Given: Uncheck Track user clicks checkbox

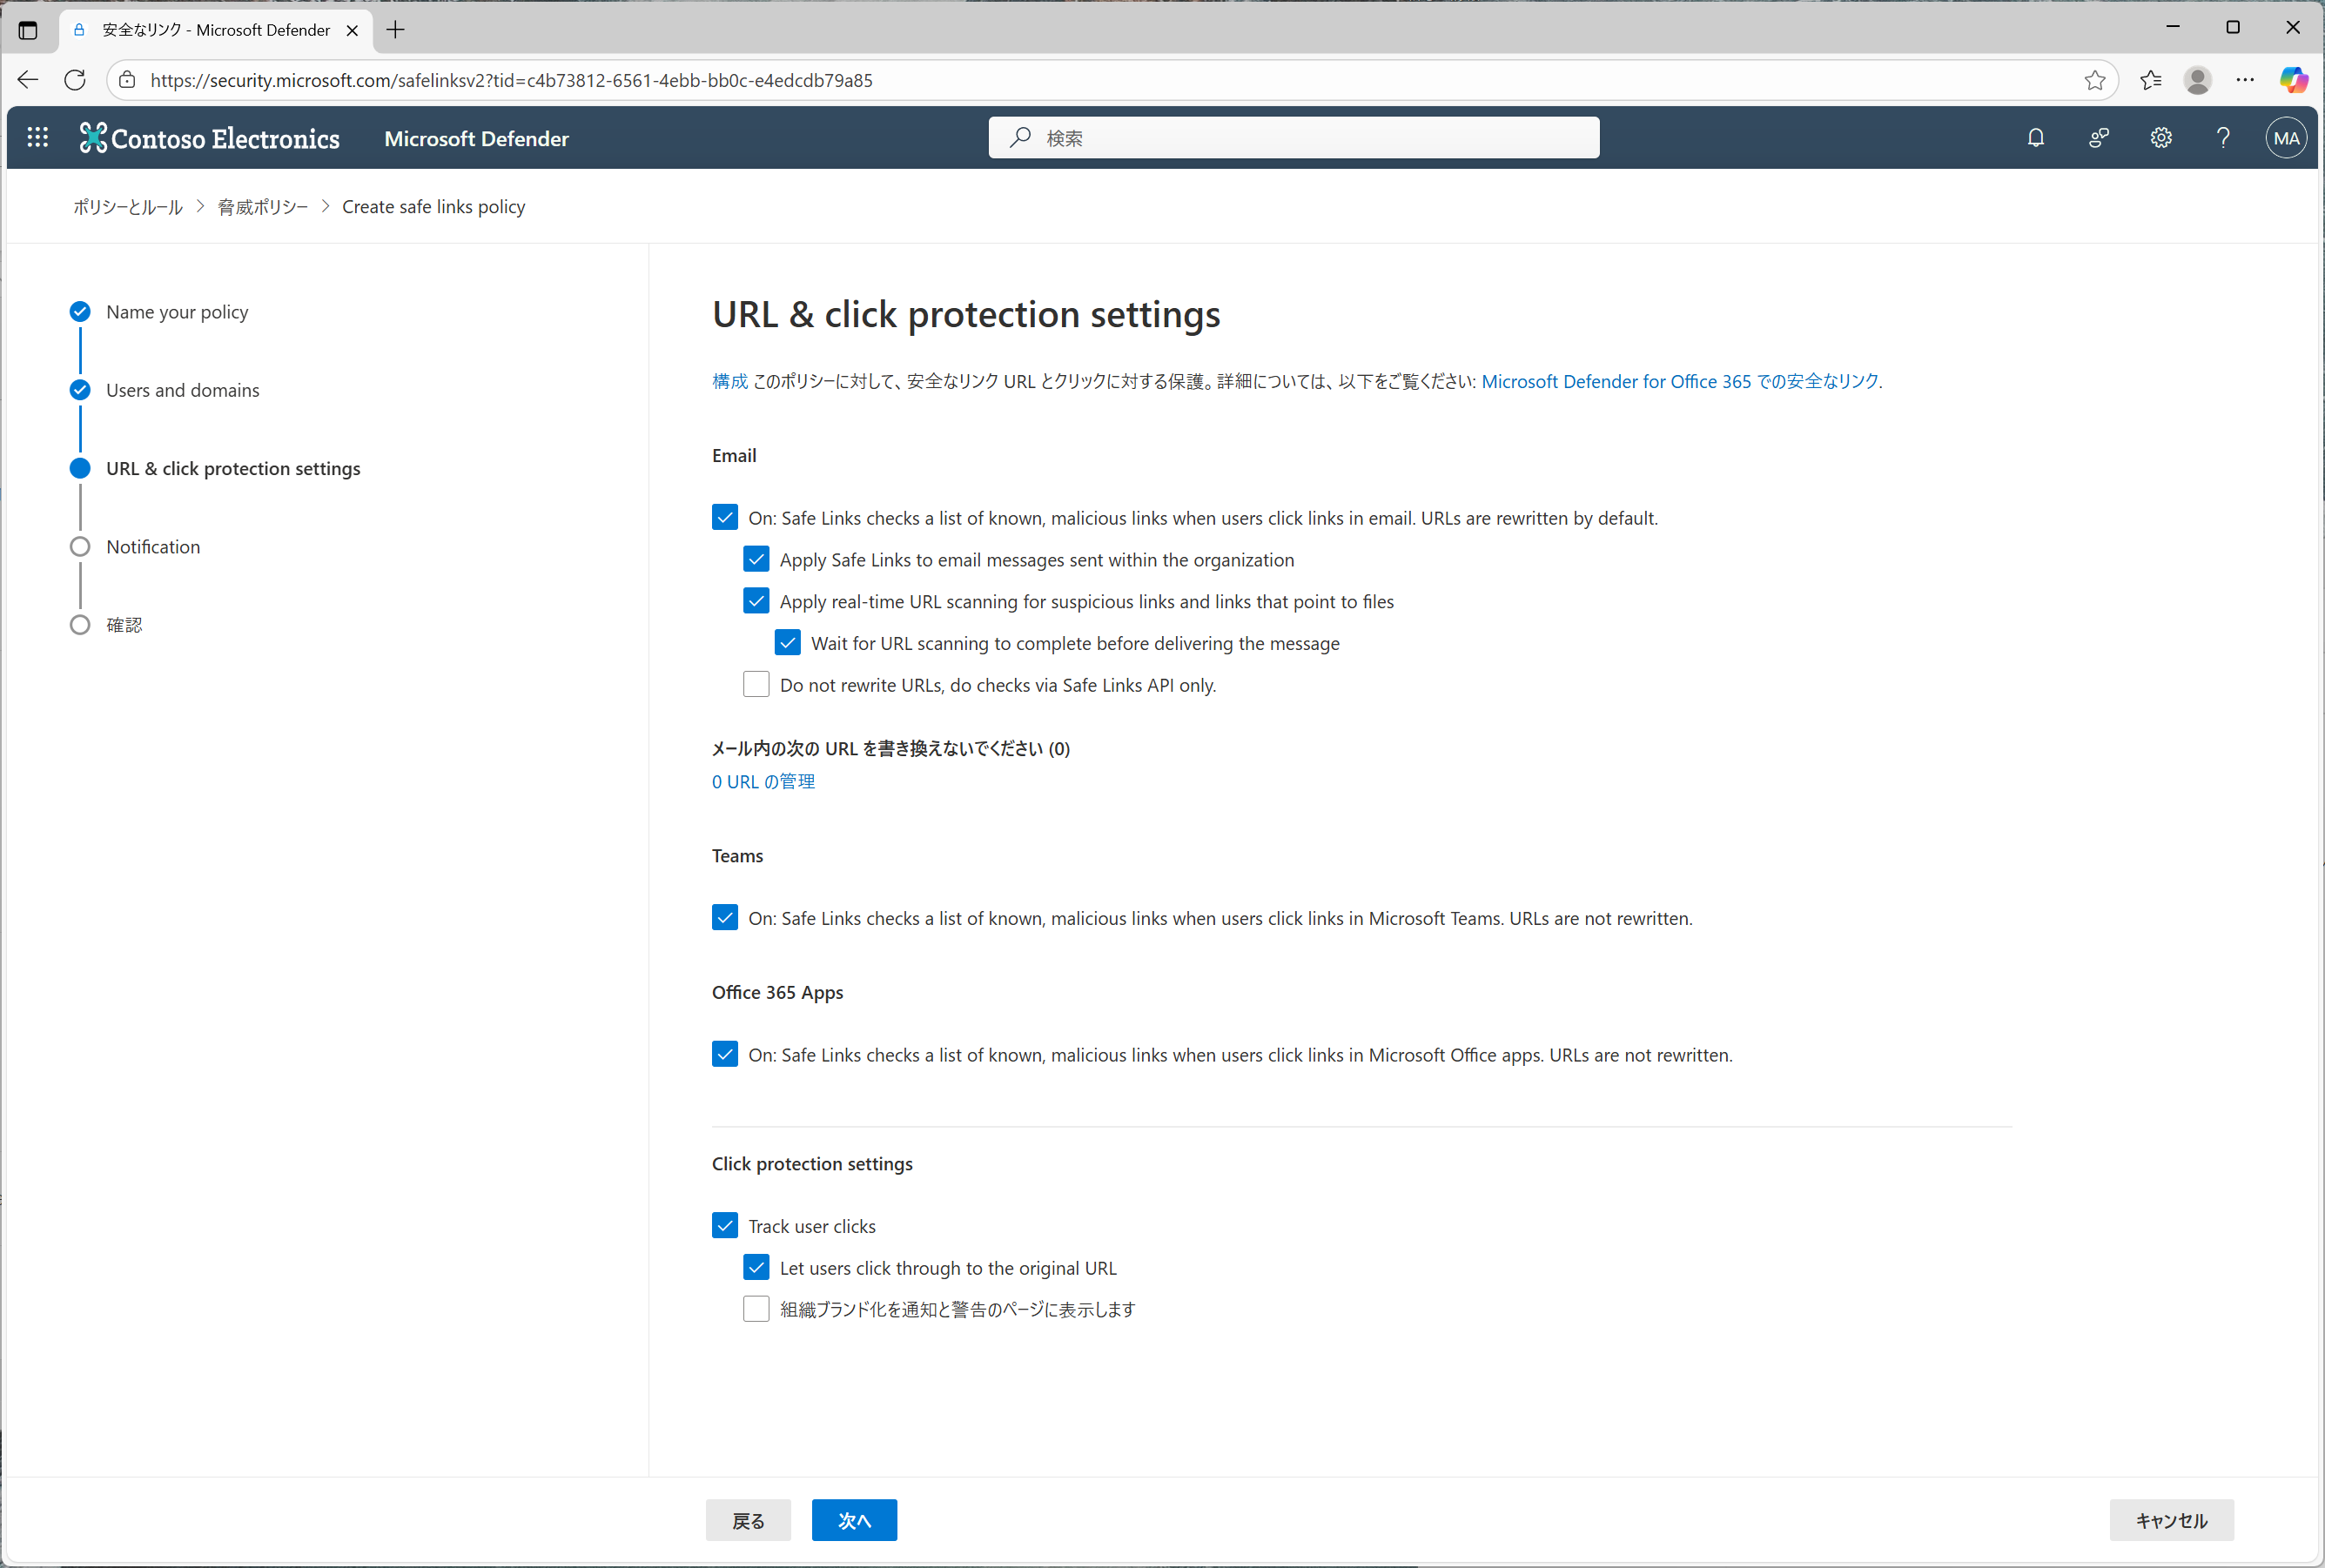Looking at the screenshot, I should coord(725,1225).
